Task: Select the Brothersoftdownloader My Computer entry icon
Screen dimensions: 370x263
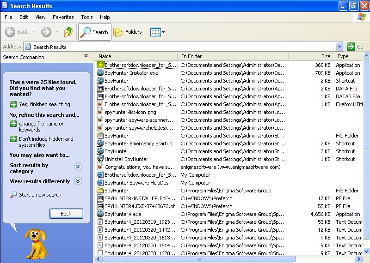Action: point(100,175)
